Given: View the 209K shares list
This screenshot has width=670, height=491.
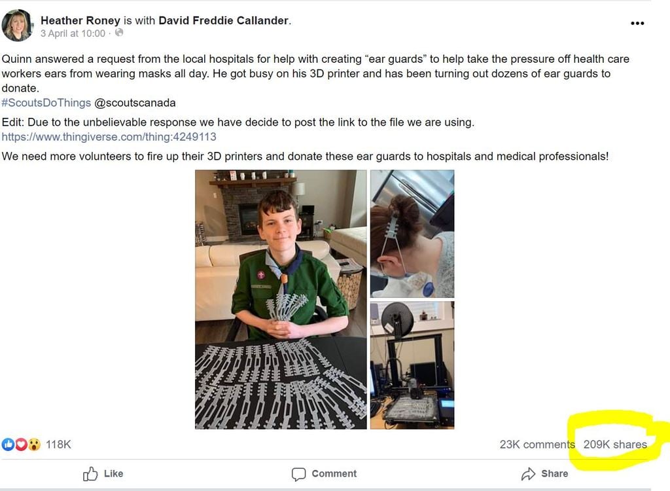Looking at the screenshot, I should (x=615, y=445).
